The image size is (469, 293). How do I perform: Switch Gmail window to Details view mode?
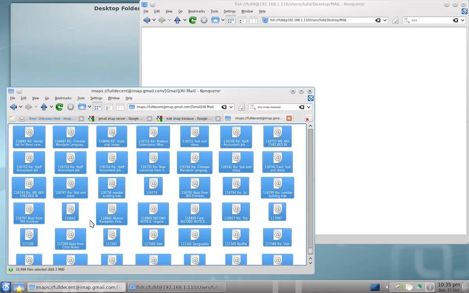109,107
